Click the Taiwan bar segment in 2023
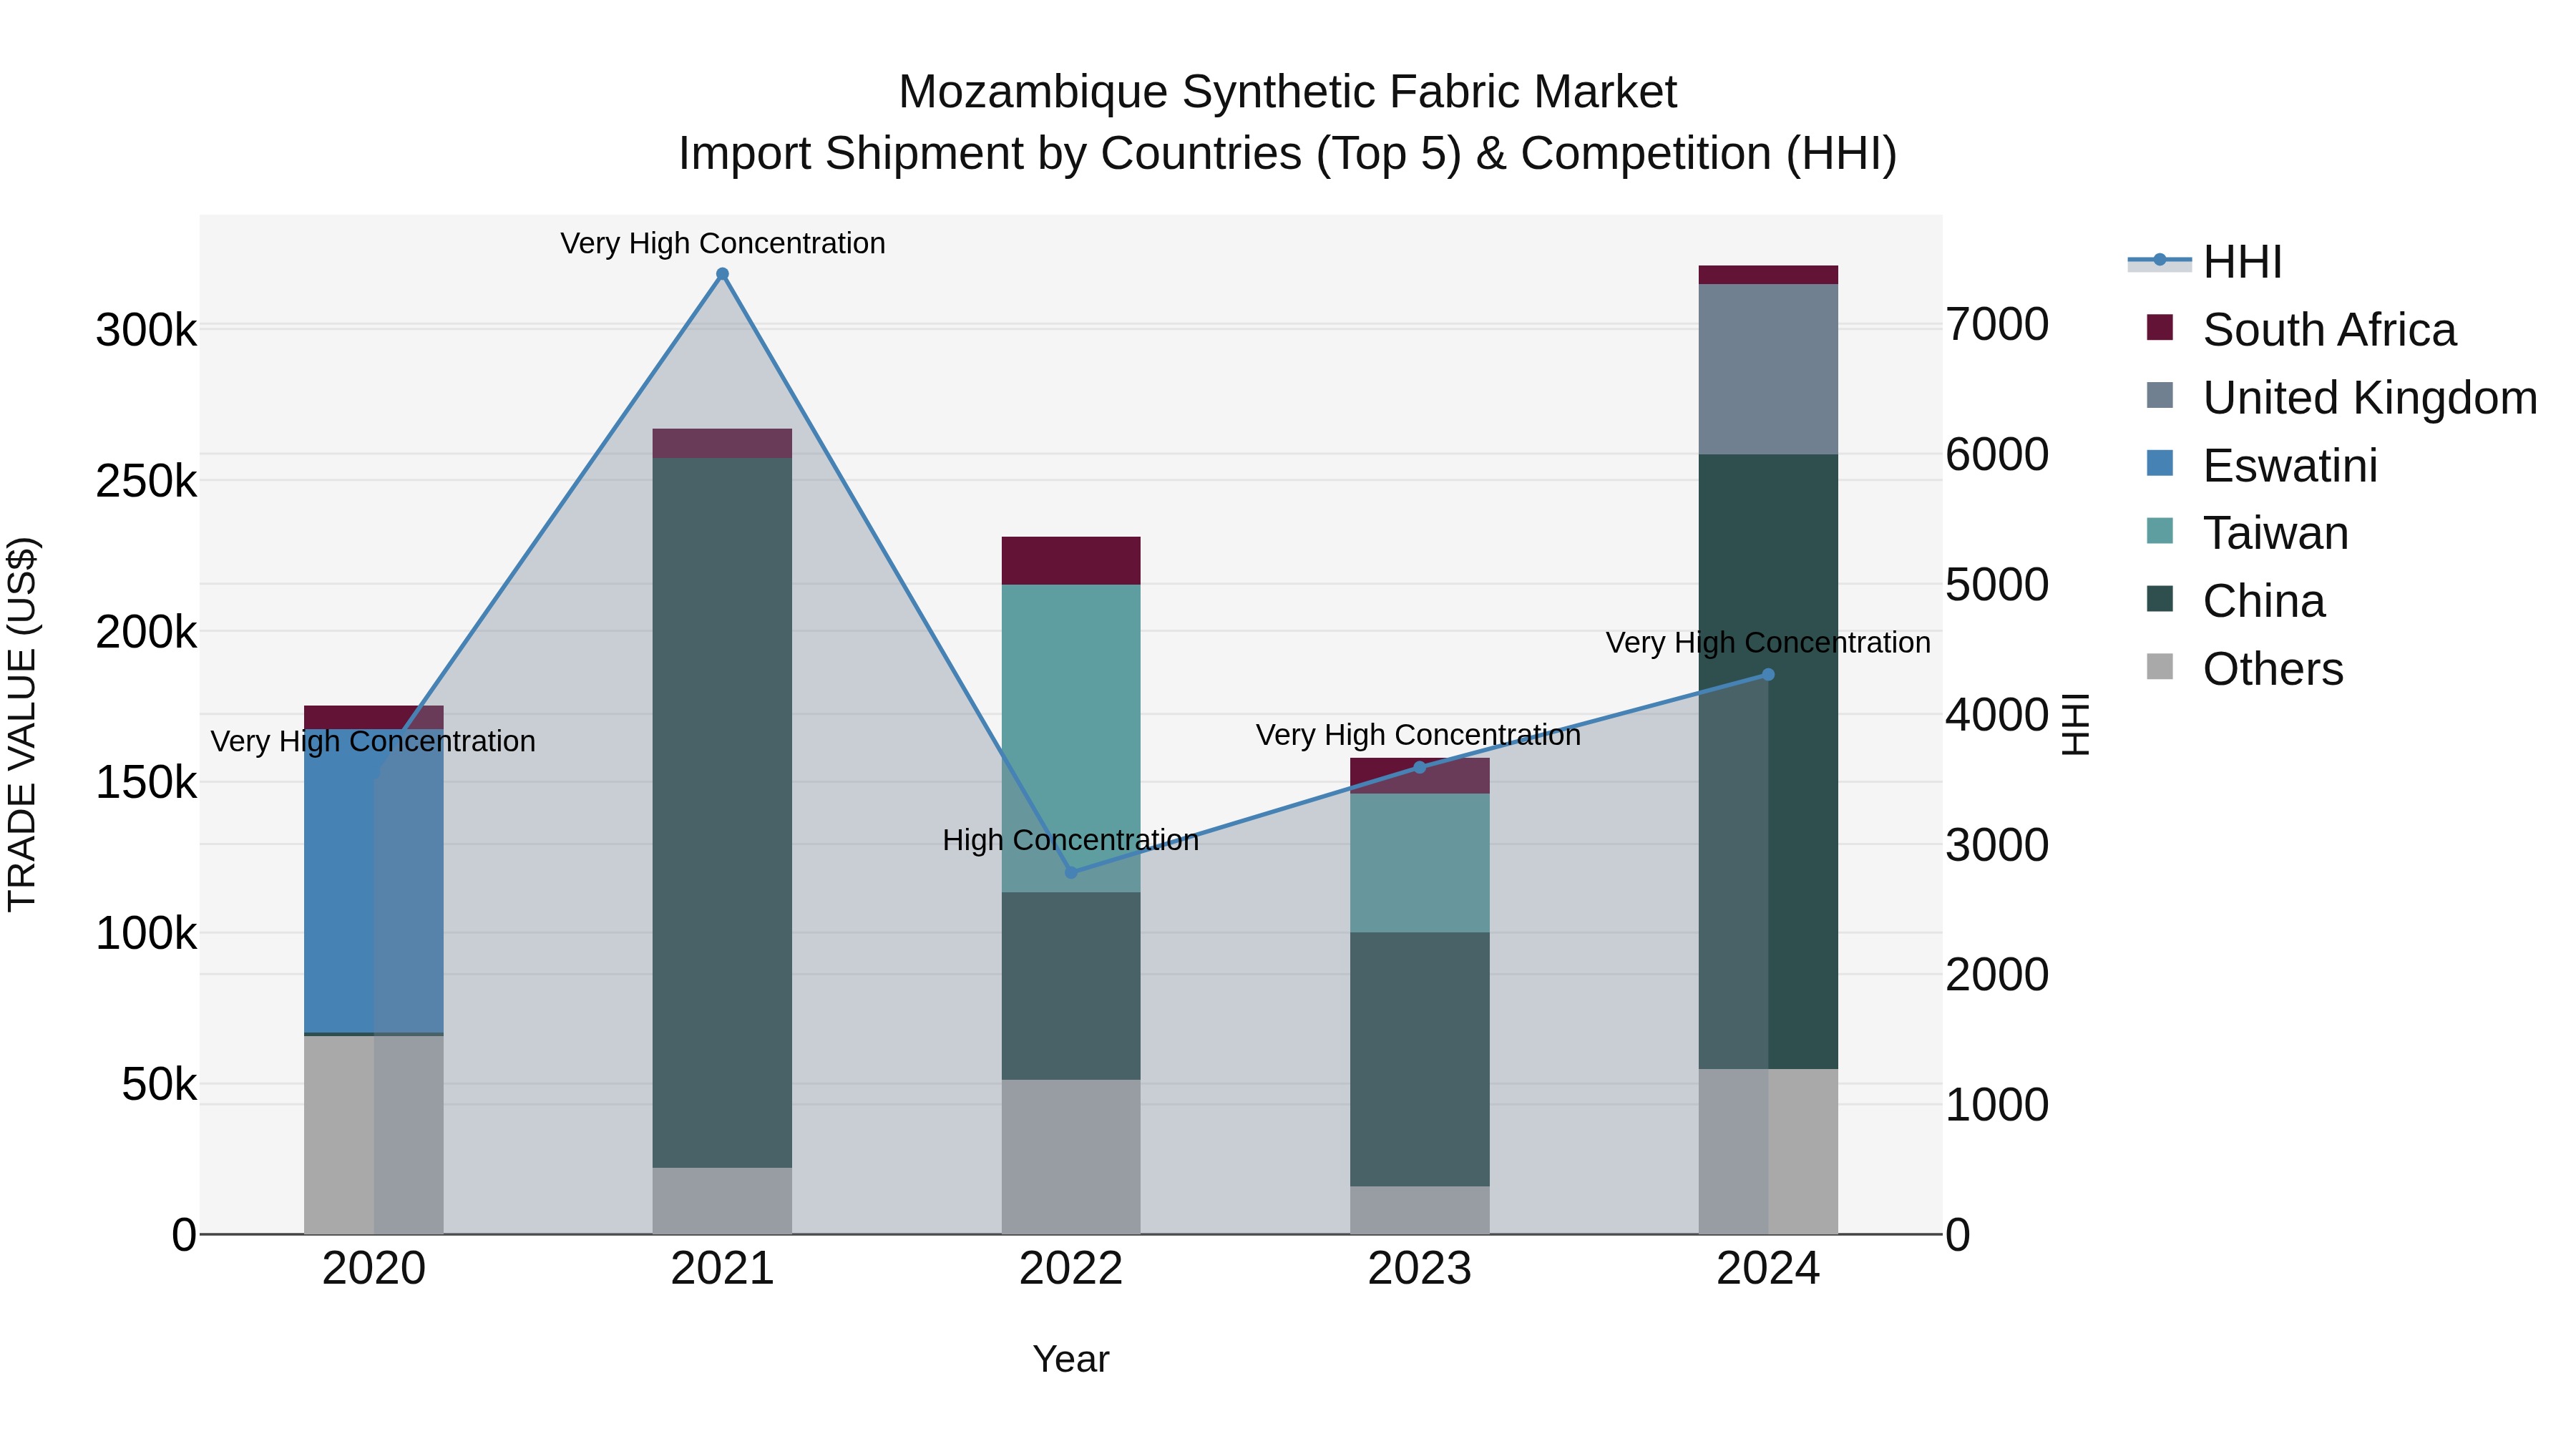The height and width of the screenshot is (1449, 2576). point(1419,863)
